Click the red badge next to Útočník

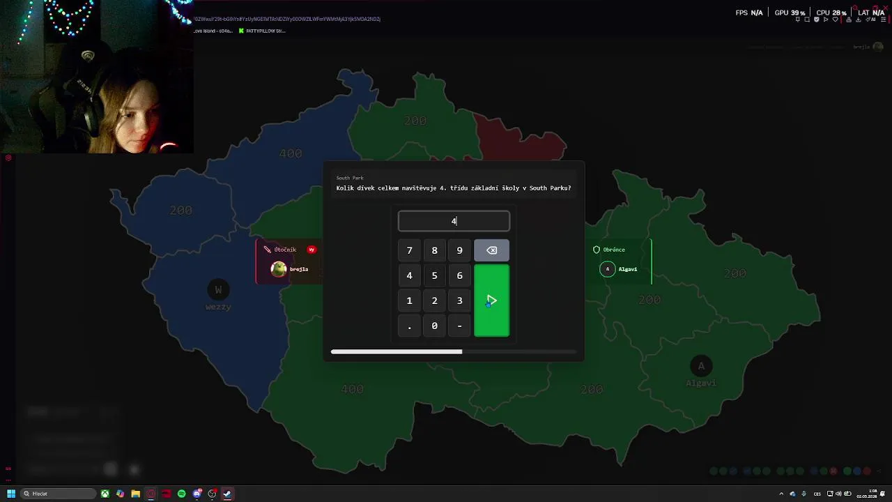312,250
